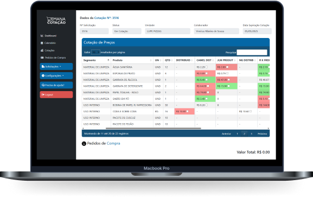
Task: Check CAMEL DIST box for Garrafa de Detergente
Action: coord(208,86)
